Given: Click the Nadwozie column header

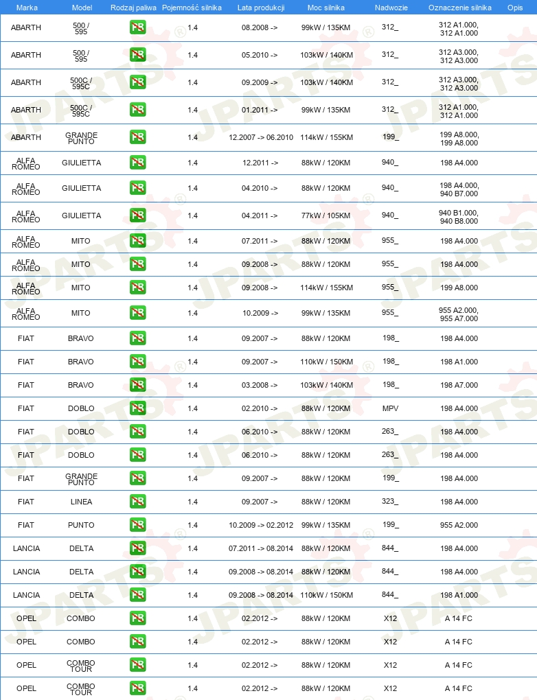Looking at the screenshot, I should click(391, 8).
